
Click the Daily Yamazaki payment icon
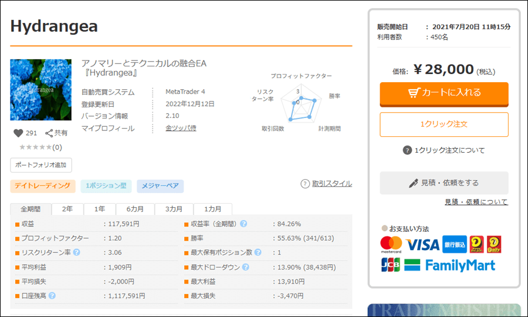pos(494,245)
